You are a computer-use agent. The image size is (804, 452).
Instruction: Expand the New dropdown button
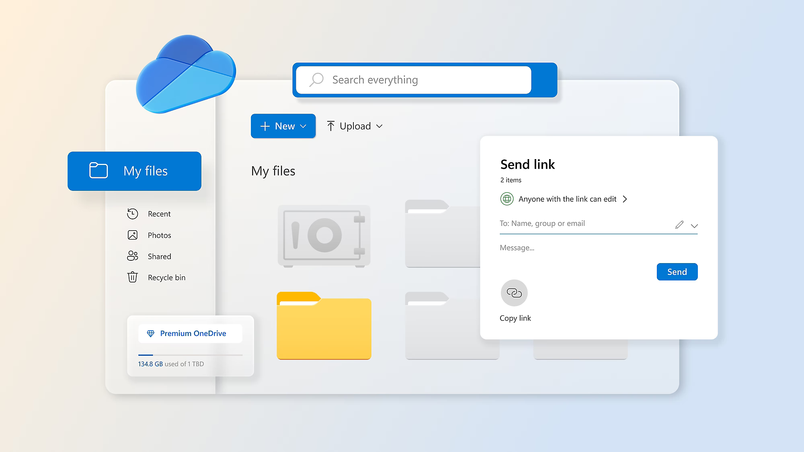[x=283, y=126]
